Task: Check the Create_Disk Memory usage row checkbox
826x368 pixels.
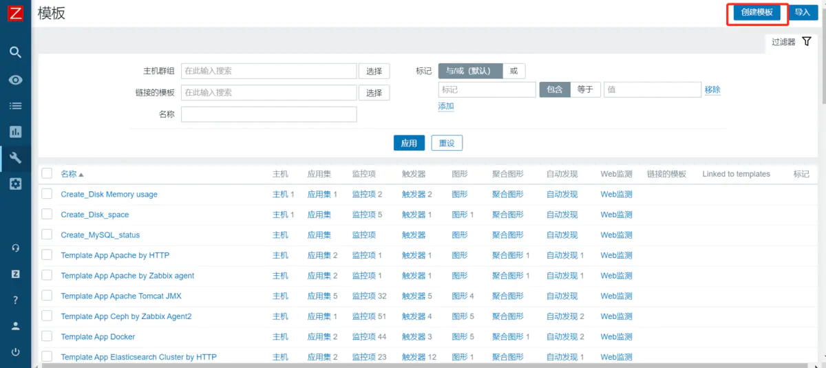Action: 47,194
